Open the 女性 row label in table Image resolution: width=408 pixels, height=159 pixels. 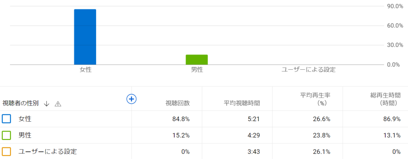click(25, 119)
